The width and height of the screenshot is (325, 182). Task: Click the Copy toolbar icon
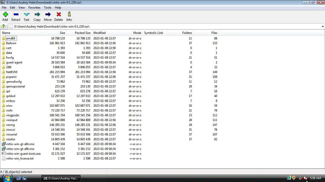point(37,14)
